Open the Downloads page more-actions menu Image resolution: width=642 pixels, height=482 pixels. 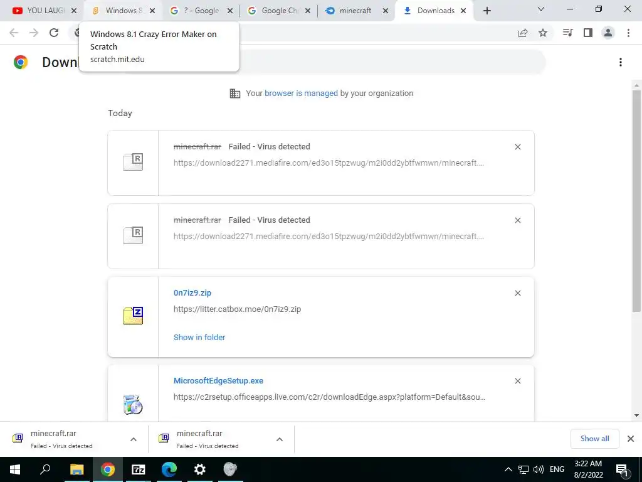(621, 62)
